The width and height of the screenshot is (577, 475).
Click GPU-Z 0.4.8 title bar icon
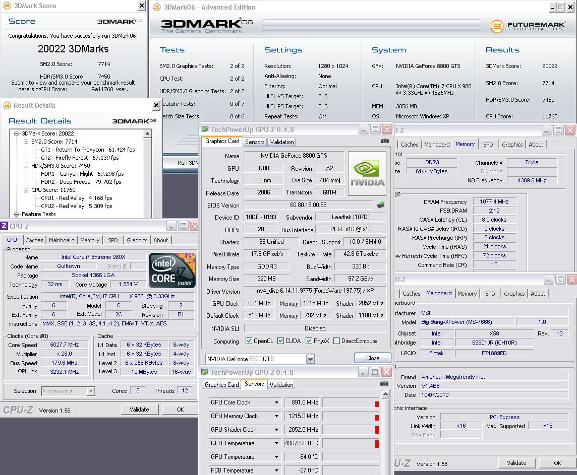click(205, 129)
